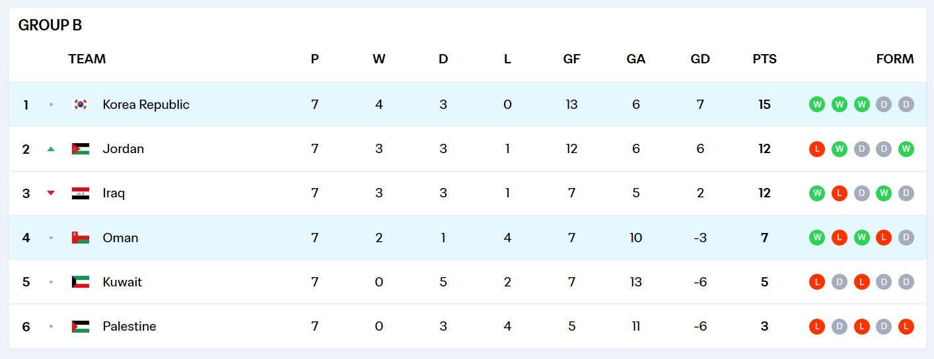The image size is (934, 359).
Task: Click Korea Republic's 15 points value
Action: [765, 104]
